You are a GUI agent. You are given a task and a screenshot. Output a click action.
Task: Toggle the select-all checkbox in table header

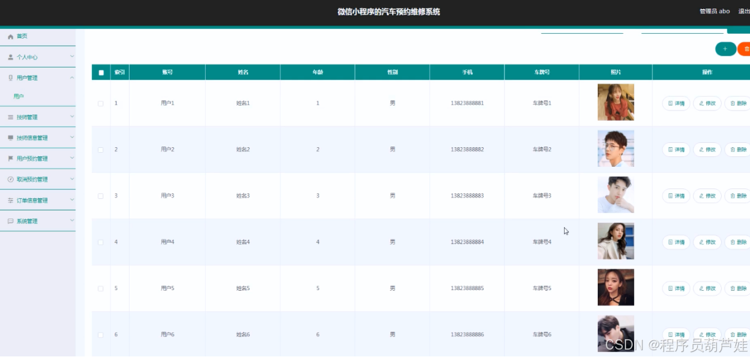(101, 72)
